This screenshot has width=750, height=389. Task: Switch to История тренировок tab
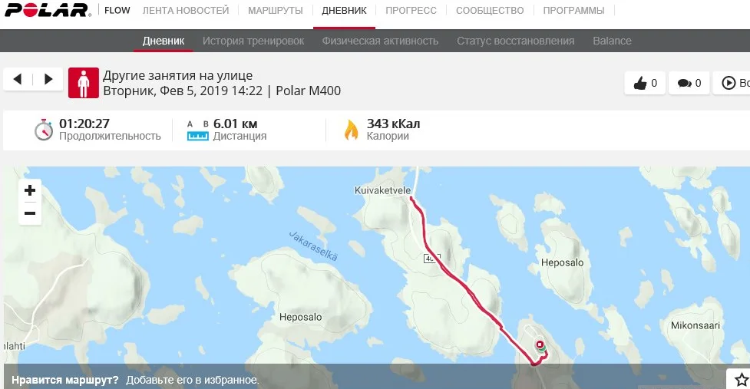(253, 41)
